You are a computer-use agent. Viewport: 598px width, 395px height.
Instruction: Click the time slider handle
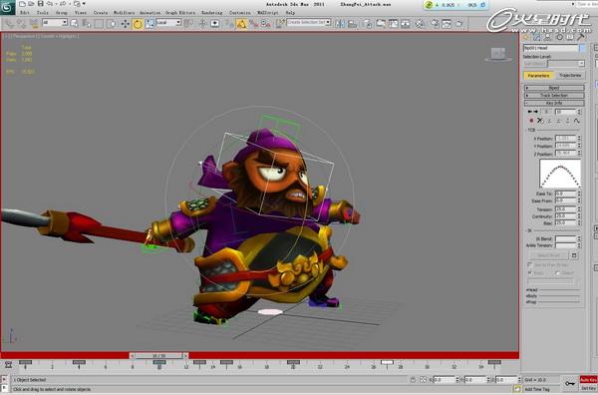pyautogui.click(x=159, y=356)
